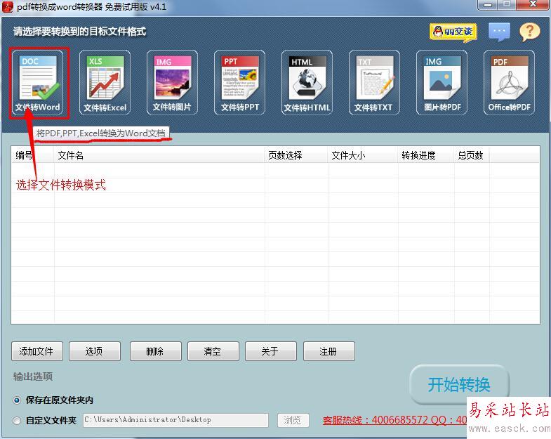Pick the 文件转PPT conversion icon
This screenshot has height=439, width=551.
click(x=239, y=83)
